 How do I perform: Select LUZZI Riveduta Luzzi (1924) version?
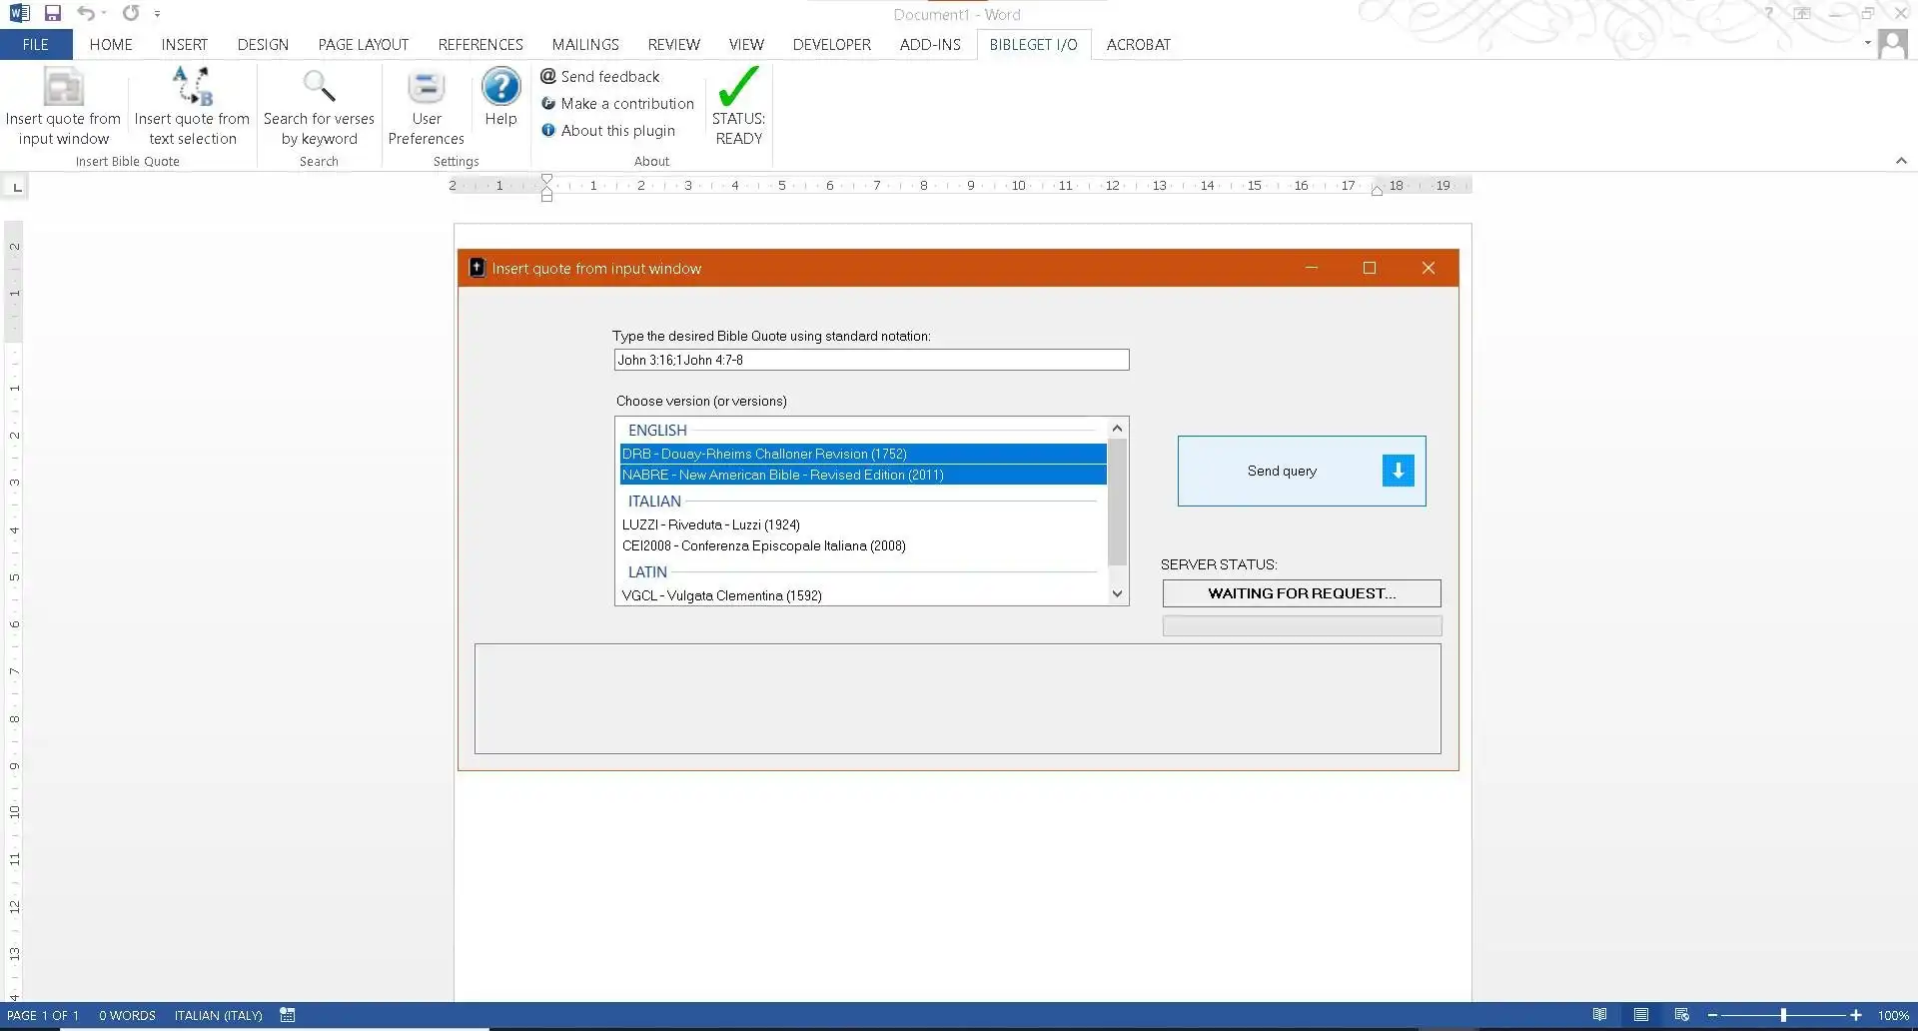(x=863, y=524)
